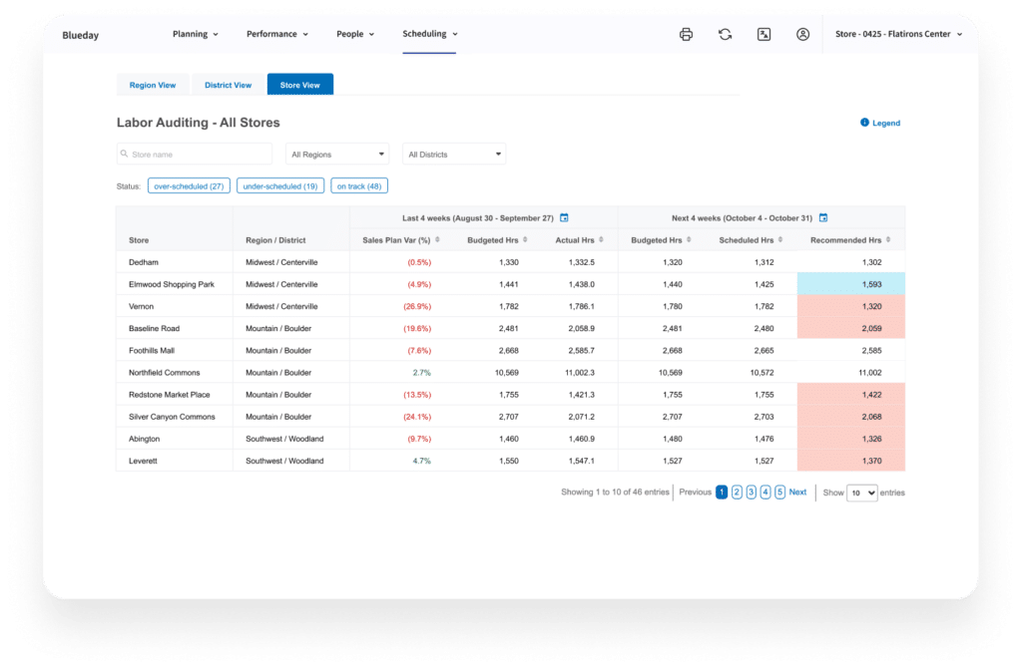Enable the under-scheduled (19) status filter
The image size is (1022, 671).
pos(280,185)
